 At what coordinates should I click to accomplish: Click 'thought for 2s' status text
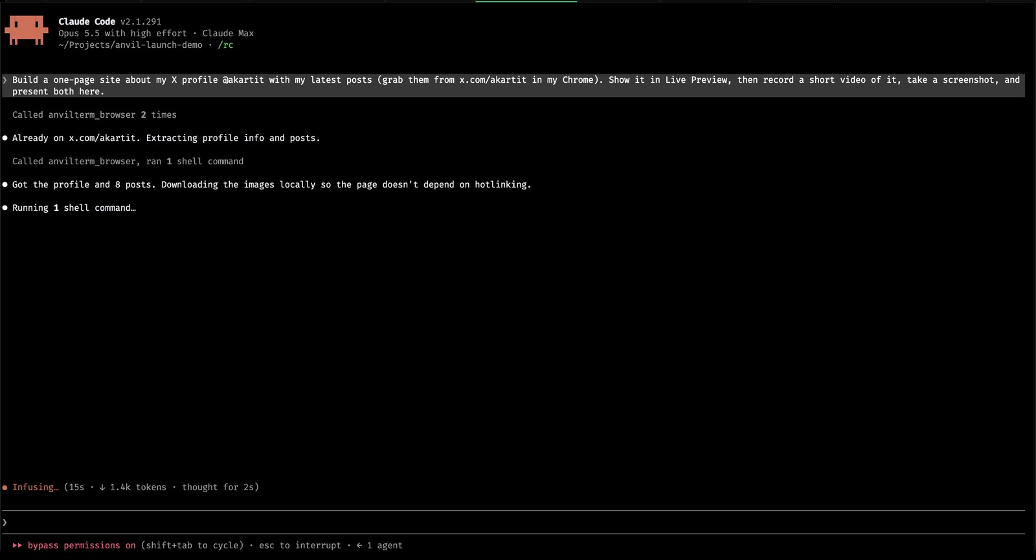218,487
